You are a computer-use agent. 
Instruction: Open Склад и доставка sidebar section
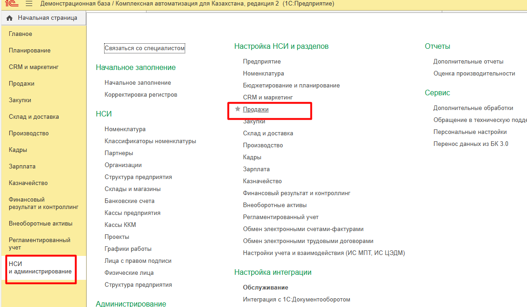34,117
